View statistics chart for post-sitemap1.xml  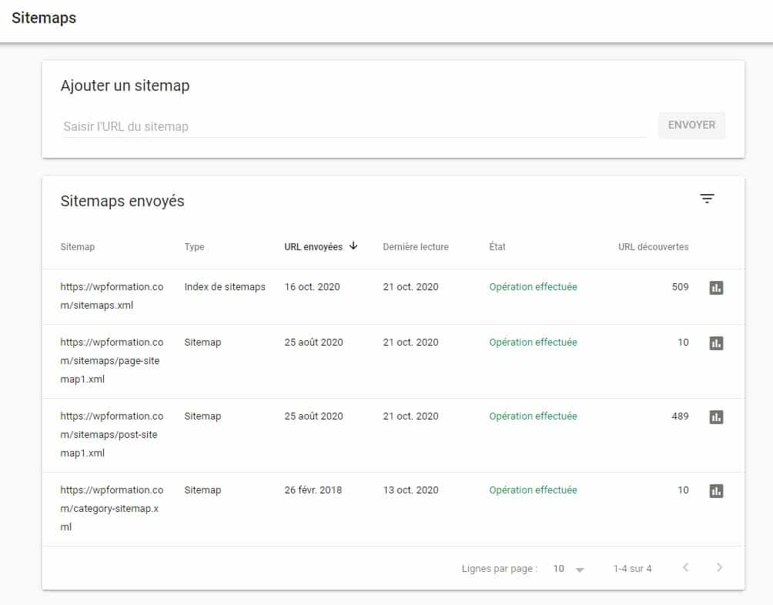pos(715,416)
